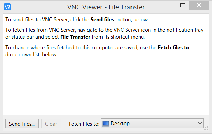This screenshot has height=134, width=212.
Task: Click the Fetch files to: label
Action: 84,124
